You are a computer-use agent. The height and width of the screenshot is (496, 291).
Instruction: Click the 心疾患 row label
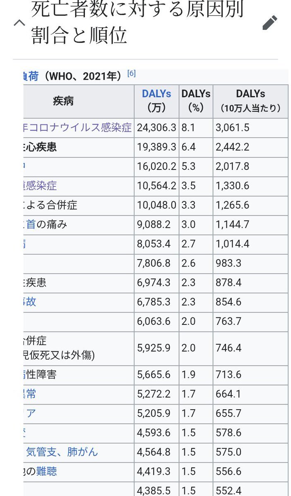point(41,147)
